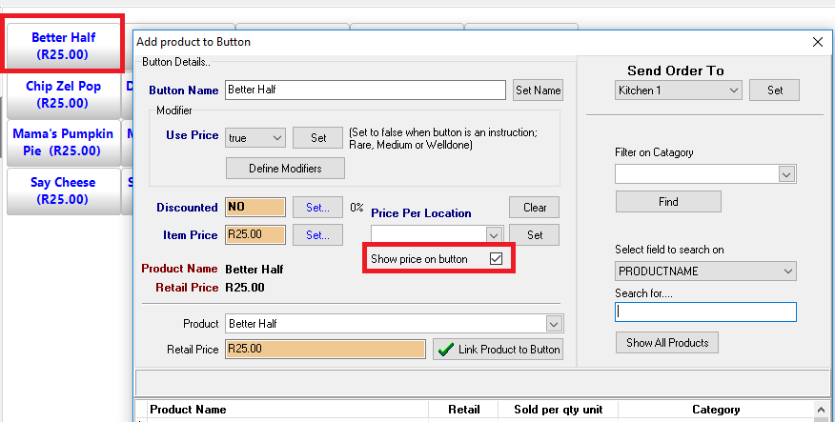Select the Say Cheese menu button

[x=63, y=191]
